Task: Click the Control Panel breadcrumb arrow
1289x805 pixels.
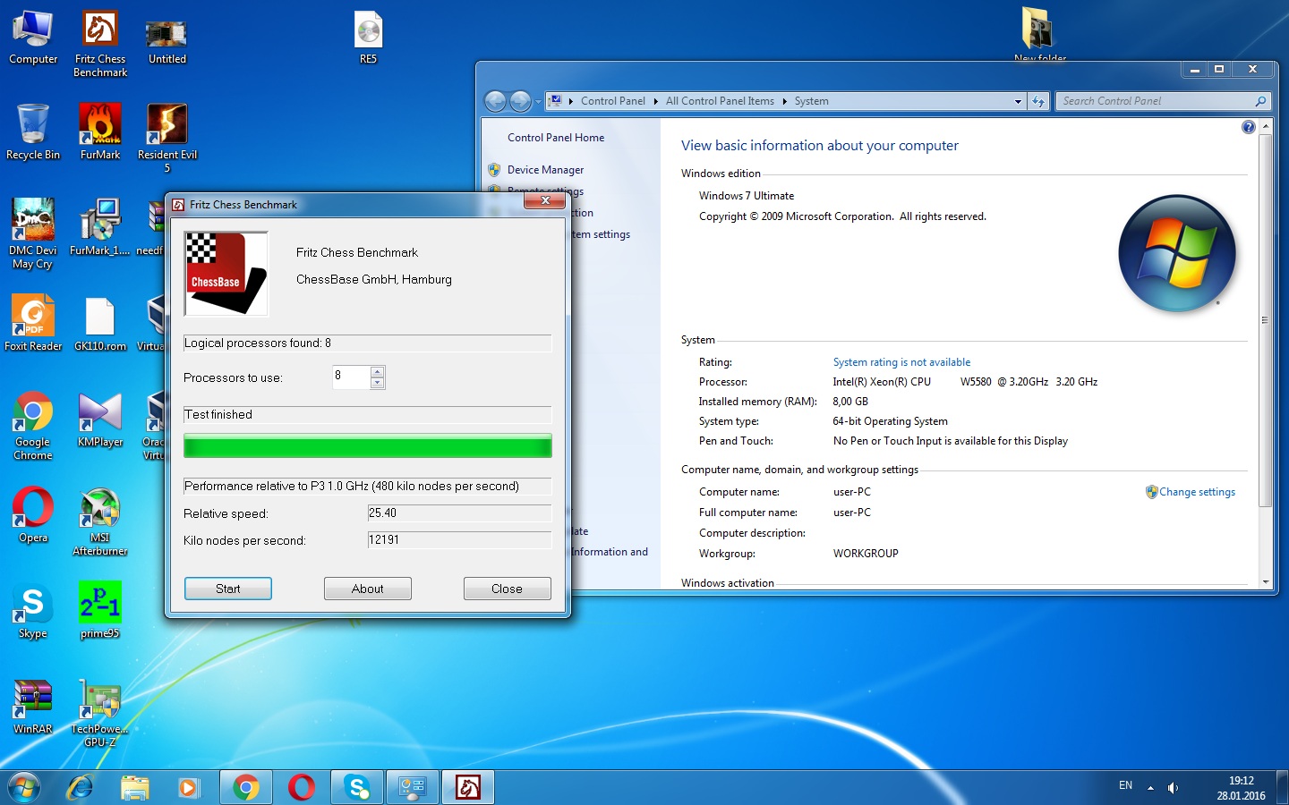Action: 655,102
